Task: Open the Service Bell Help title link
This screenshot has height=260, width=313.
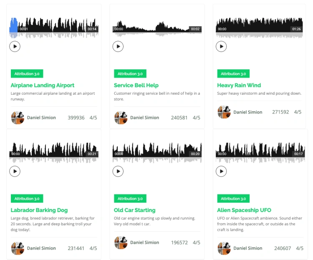Action: click(x=136, y=85)
